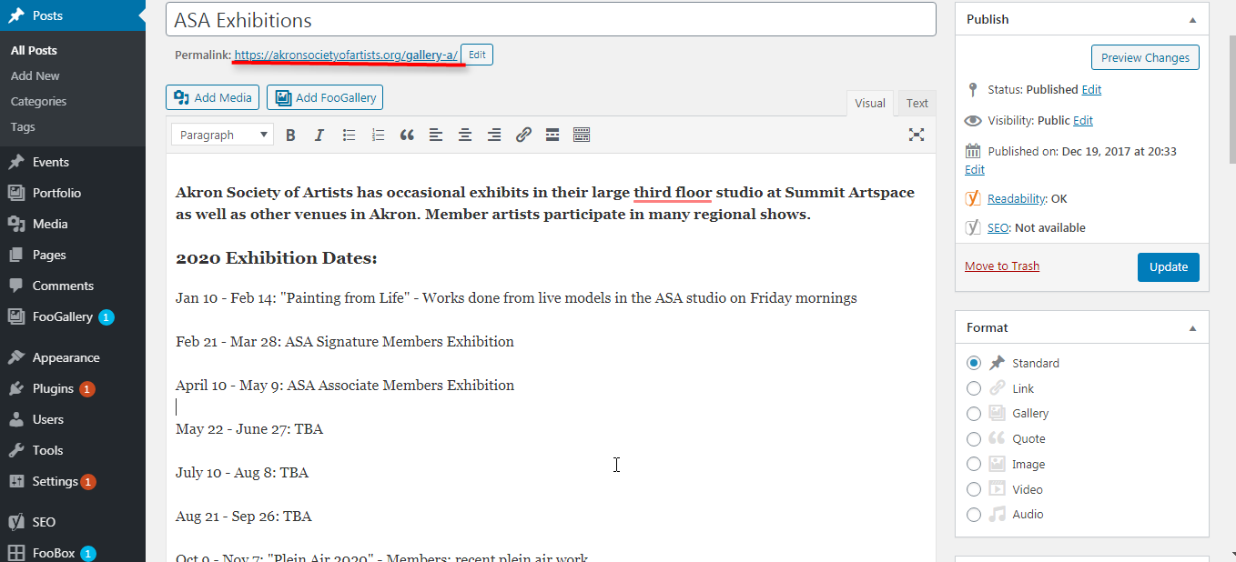Click 'May 22 - June 27: TBA' line

click(x=249, y=429)
